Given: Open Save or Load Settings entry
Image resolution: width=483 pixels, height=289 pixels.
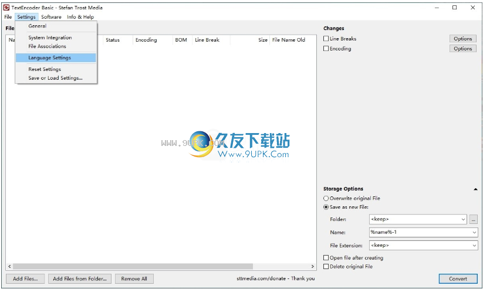Looking at the screenshot, I should click(56, 78).
